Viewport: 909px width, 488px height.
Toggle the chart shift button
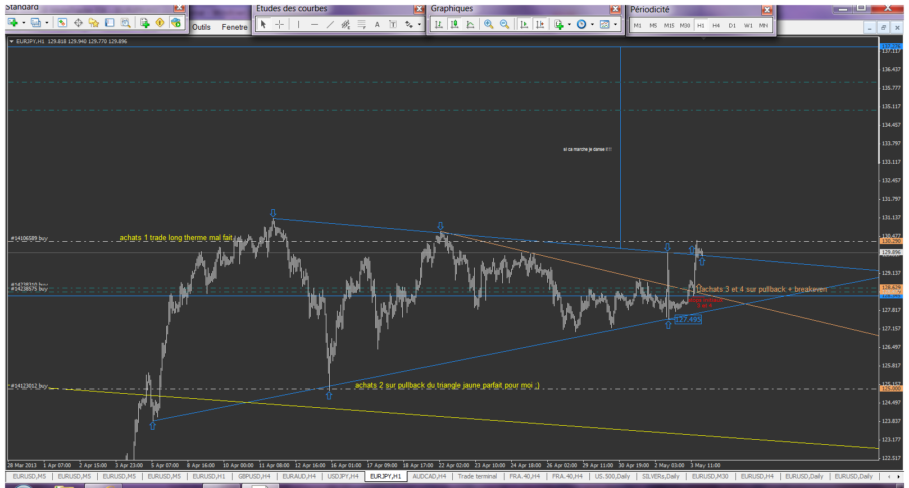[540, 24]
